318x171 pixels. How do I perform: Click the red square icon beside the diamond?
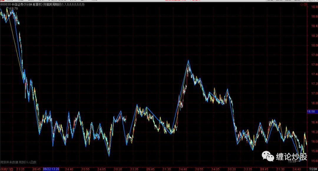pos(305,5)
